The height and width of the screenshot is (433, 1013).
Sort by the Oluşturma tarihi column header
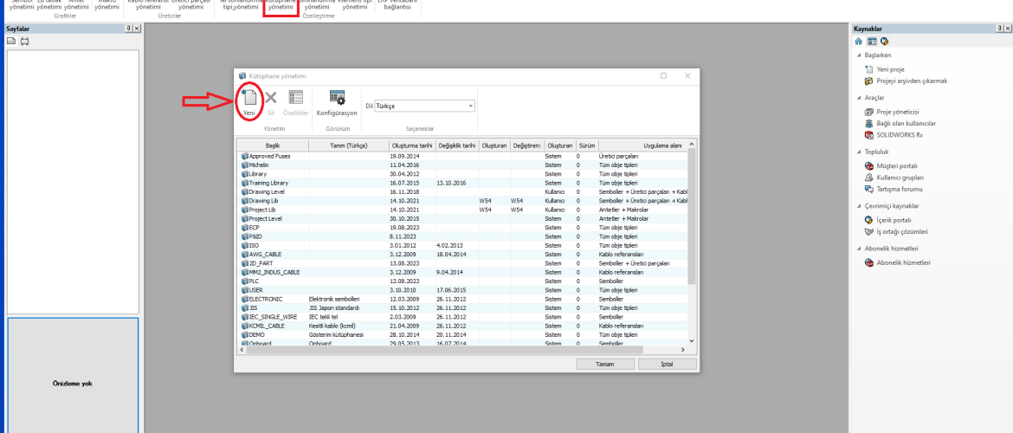(x=411, y=145)
